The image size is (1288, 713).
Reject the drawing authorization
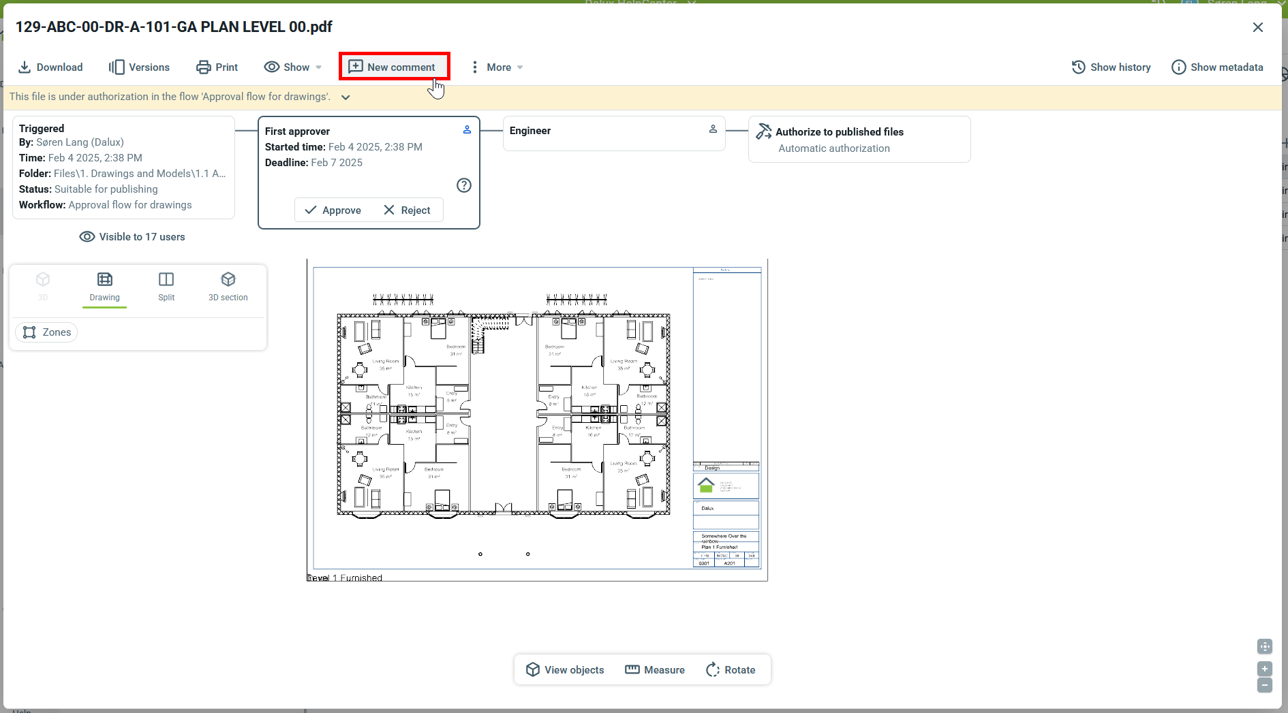coord(407,210)
